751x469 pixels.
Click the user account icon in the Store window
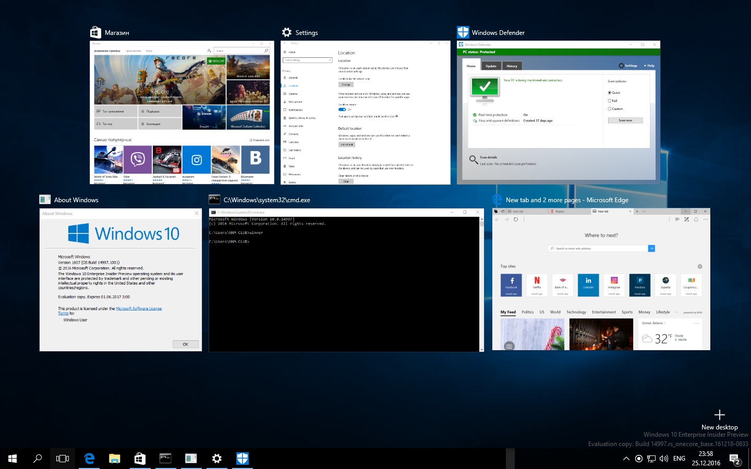coord(209,51)
